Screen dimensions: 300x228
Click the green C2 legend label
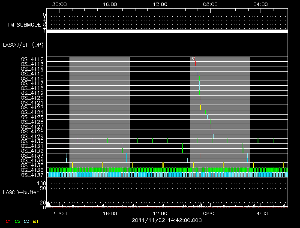(18, 221)
